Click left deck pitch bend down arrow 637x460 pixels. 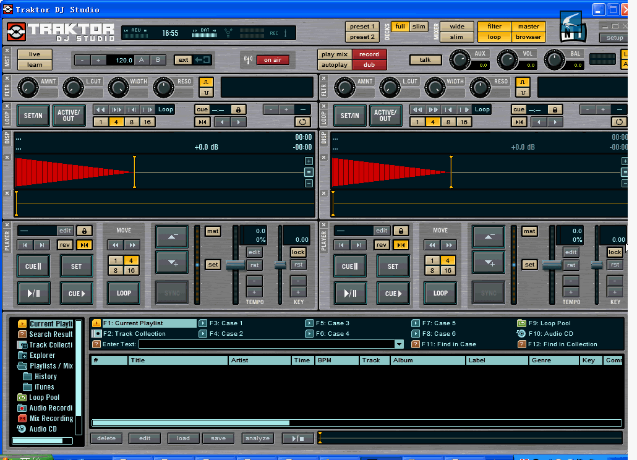[x=172, y=263]
